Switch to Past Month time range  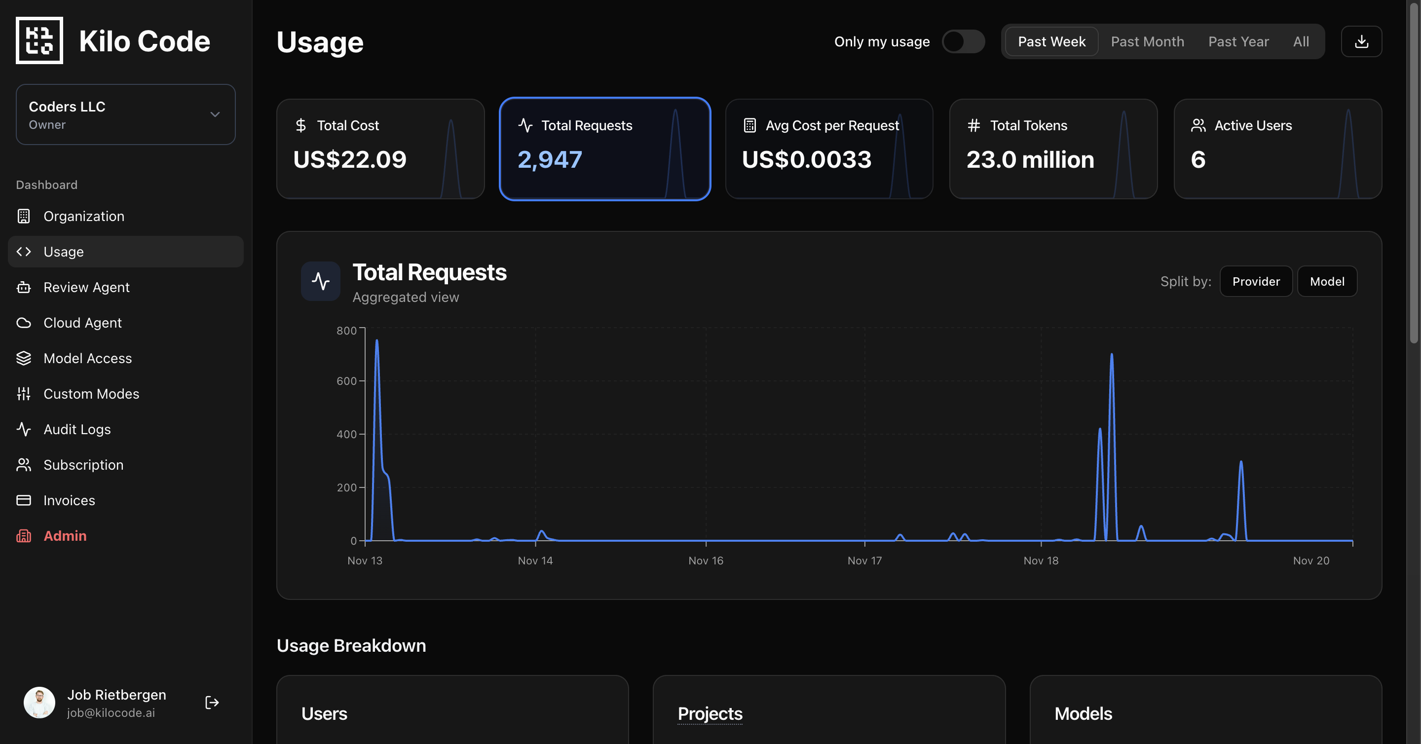tap(1147, 41)
